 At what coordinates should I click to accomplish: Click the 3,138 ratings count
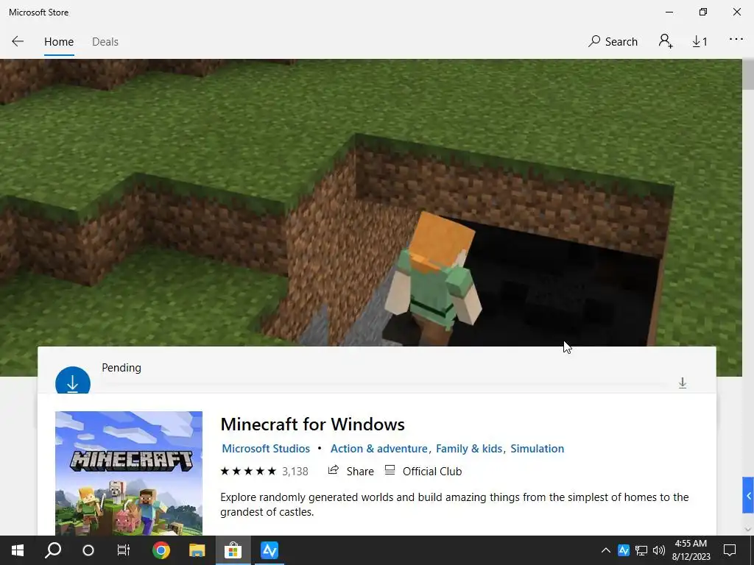pyautogui.click(x=295, y=472)
